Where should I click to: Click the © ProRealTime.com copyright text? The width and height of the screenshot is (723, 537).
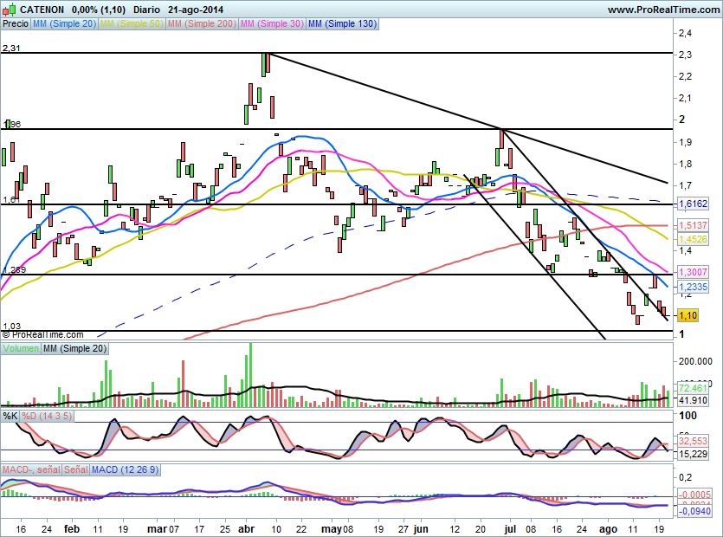point(43,334)
